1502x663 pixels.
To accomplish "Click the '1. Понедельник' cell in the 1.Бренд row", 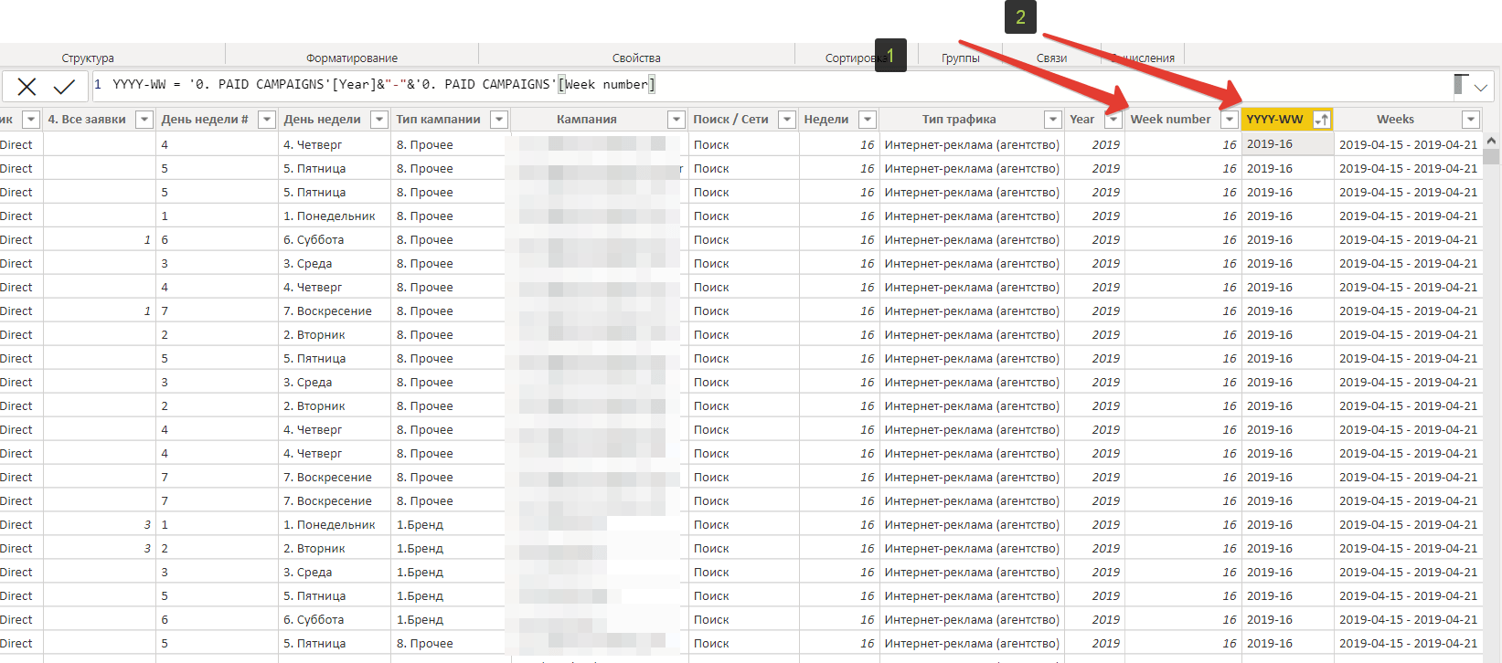I will pyautogui.click(x=335, y=525).
